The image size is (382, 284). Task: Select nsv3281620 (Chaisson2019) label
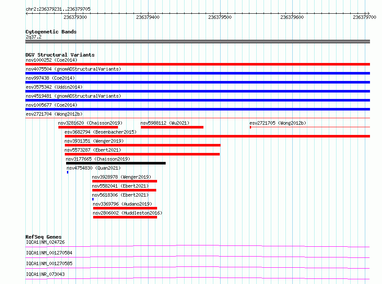pos(90,123)
